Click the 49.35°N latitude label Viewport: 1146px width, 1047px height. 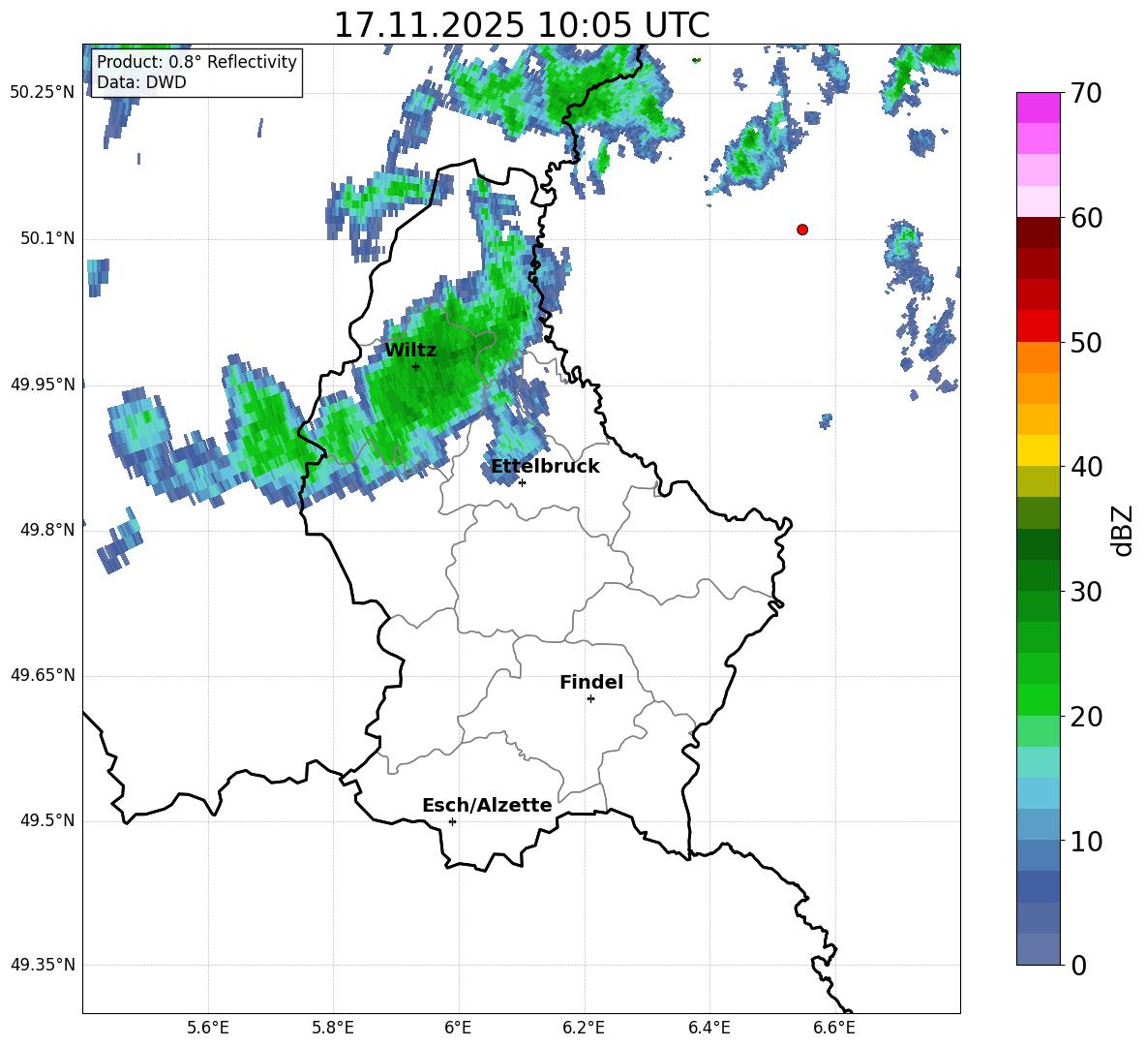(43, 965)
